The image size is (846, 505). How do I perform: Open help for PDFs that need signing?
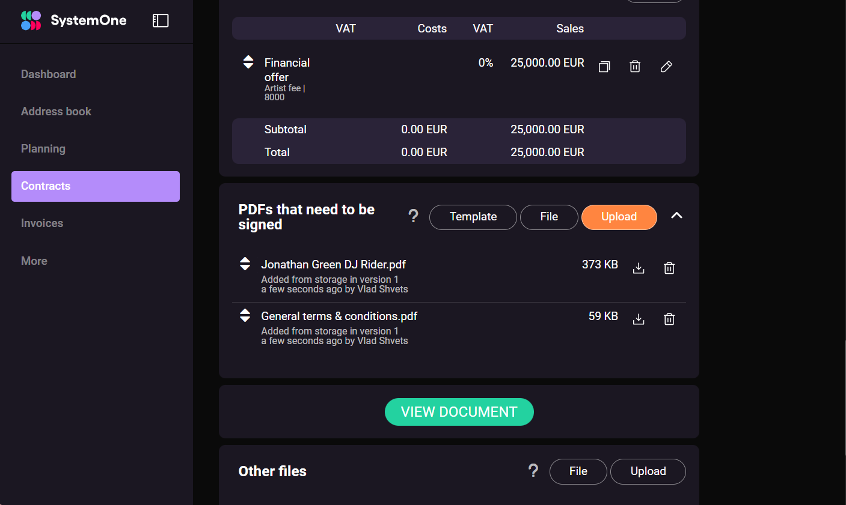point(413,216)
